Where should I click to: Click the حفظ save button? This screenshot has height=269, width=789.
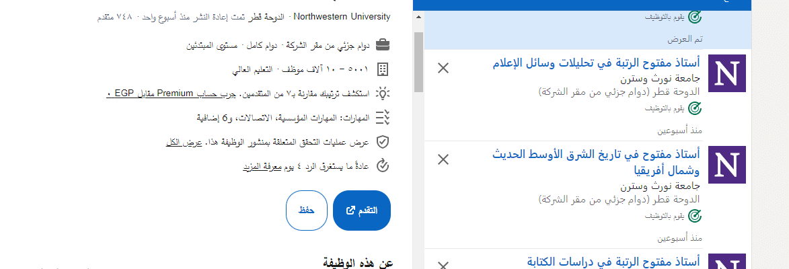click(307, 210)
